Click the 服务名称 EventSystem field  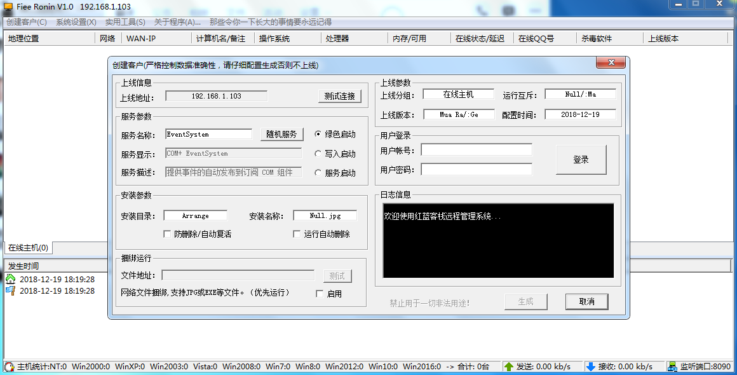(209, 134)
